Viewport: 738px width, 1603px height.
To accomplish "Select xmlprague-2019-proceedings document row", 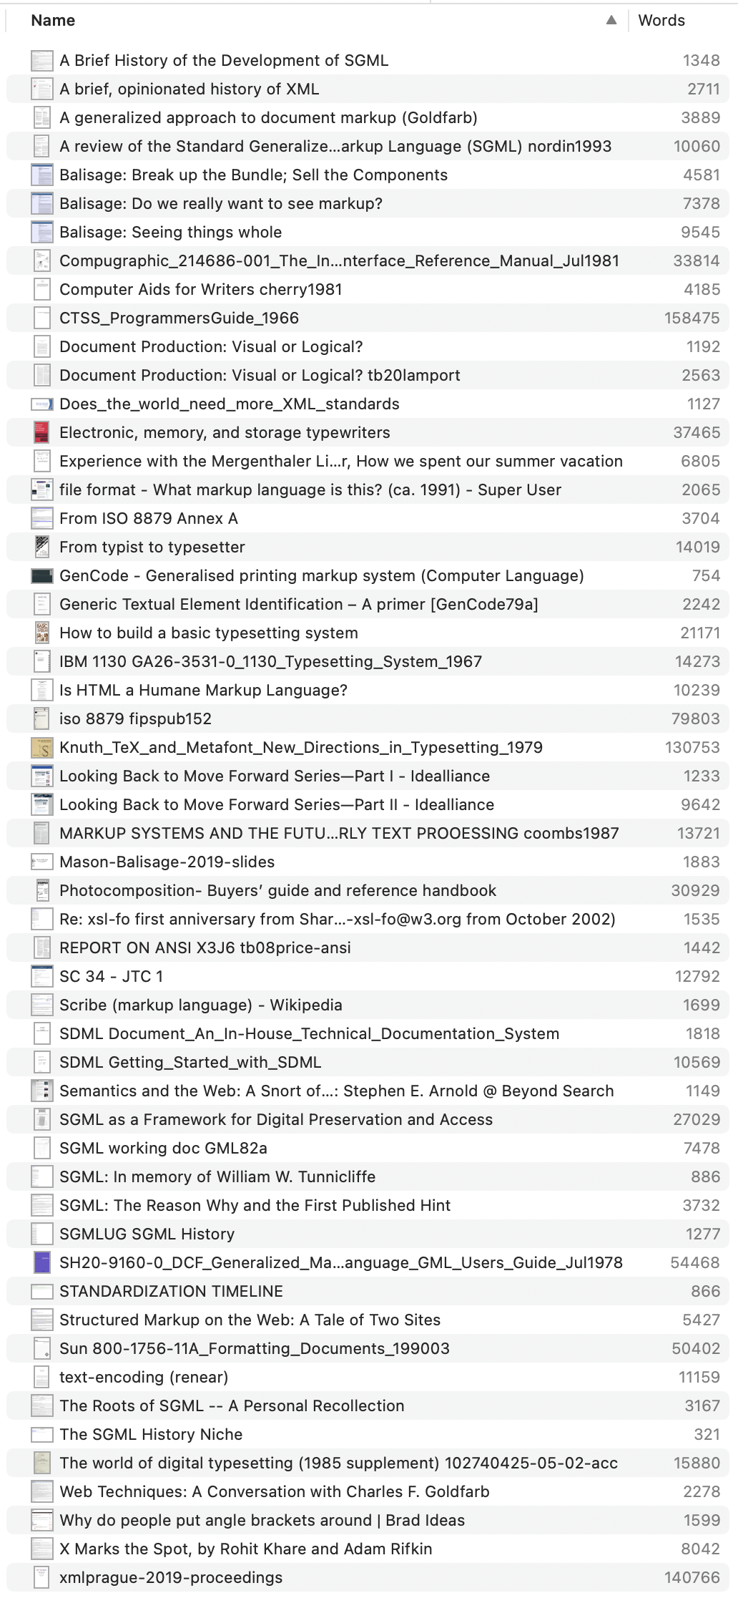I will (170, 1577).
